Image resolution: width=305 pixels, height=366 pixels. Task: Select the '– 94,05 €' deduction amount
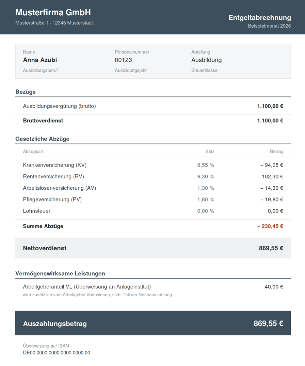tap(272, 165)
